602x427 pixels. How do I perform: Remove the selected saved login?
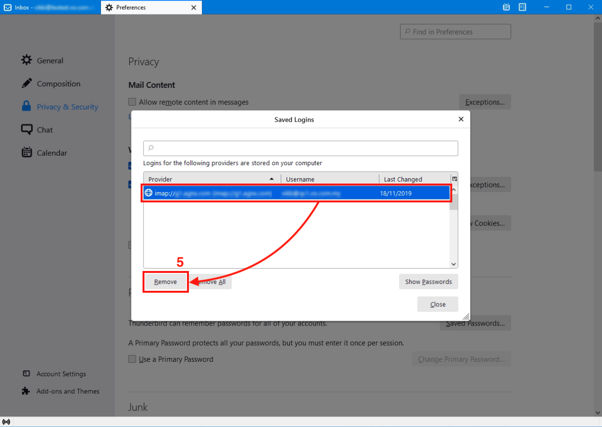tap(166, 282)
